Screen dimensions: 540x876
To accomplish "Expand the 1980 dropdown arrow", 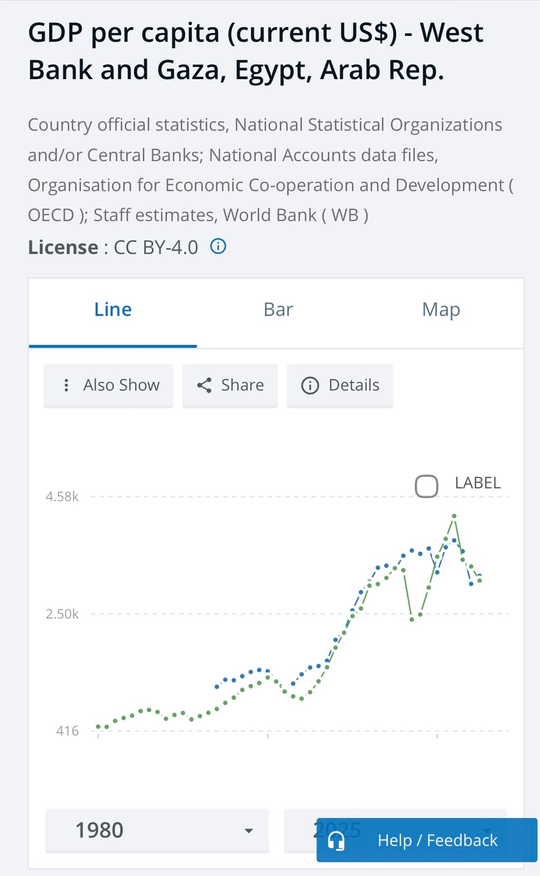I will [248, 831].
